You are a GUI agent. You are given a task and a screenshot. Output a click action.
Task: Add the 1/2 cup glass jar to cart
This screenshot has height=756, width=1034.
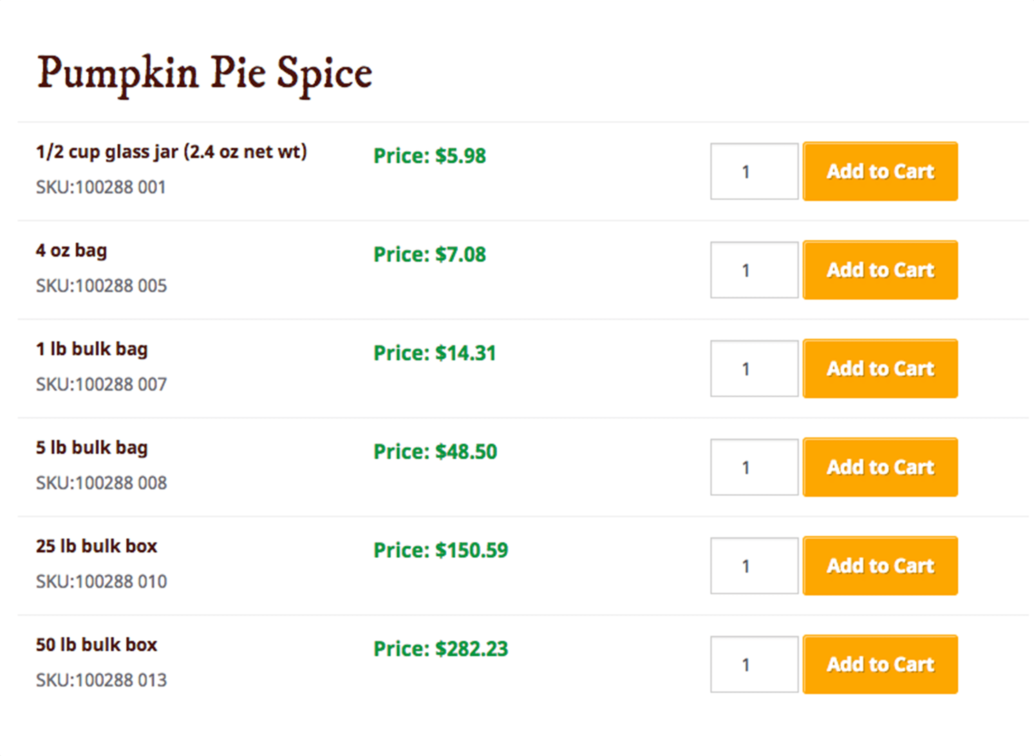point(880,171)
